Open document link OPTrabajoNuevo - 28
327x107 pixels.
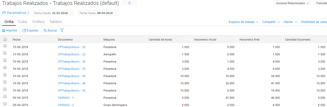pos(72,62)
